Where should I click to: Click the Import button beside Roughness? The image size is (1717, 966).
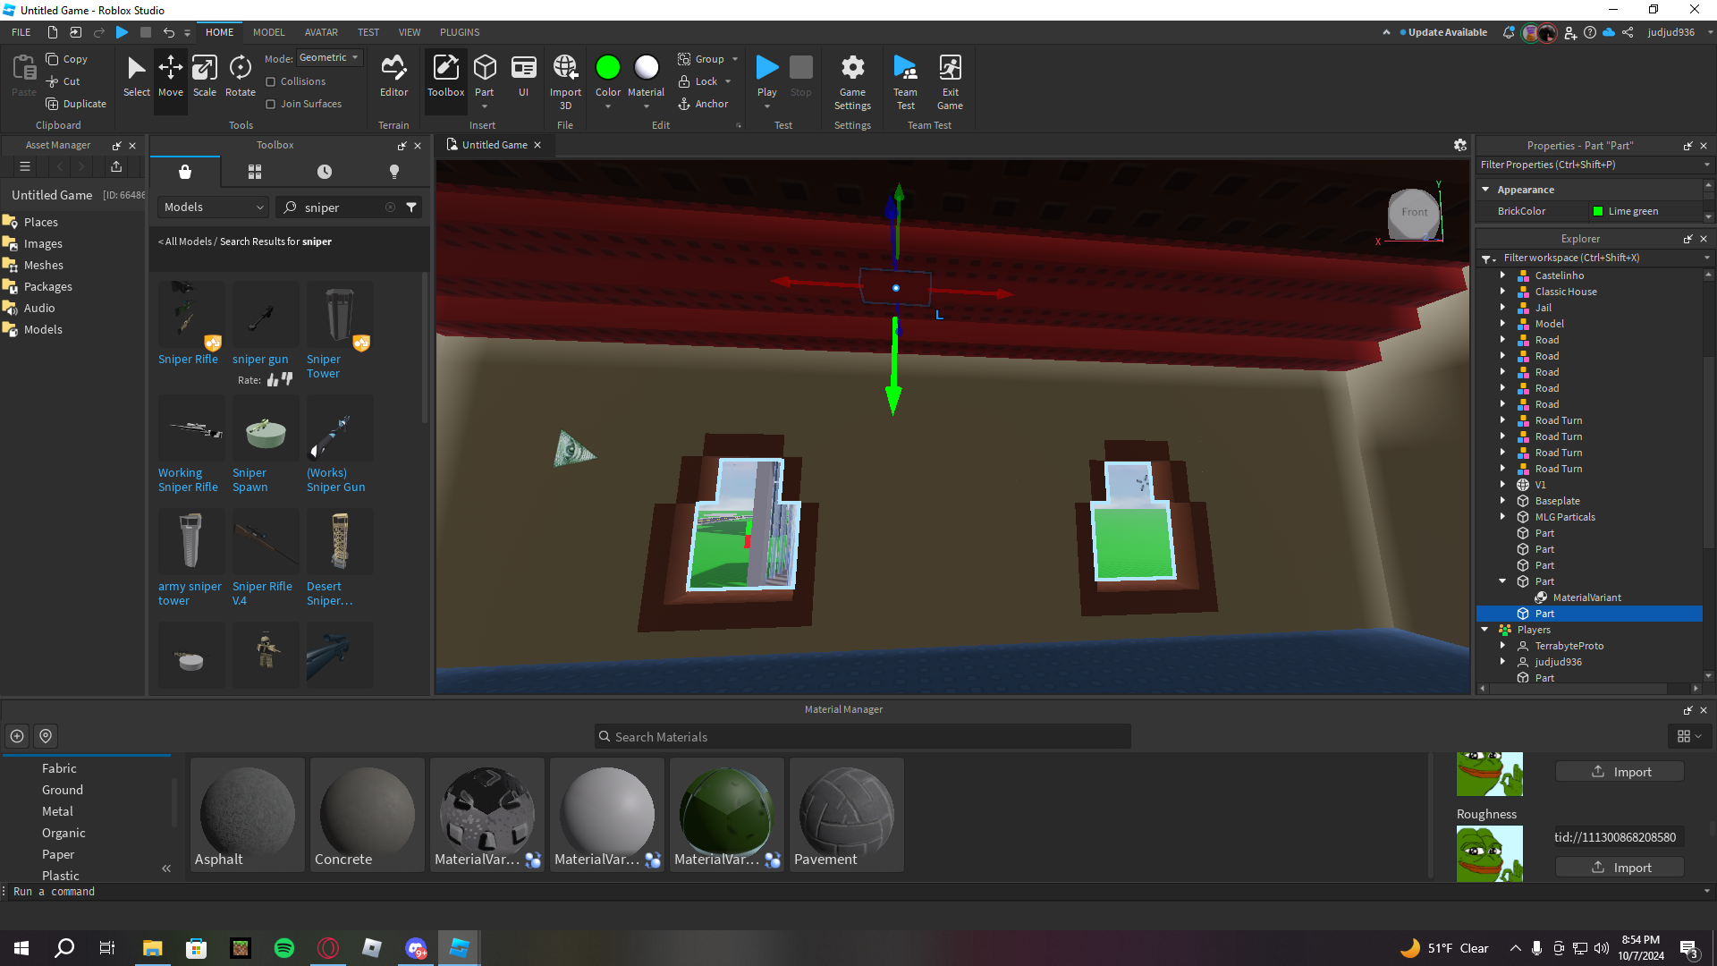click(1620, 868)
